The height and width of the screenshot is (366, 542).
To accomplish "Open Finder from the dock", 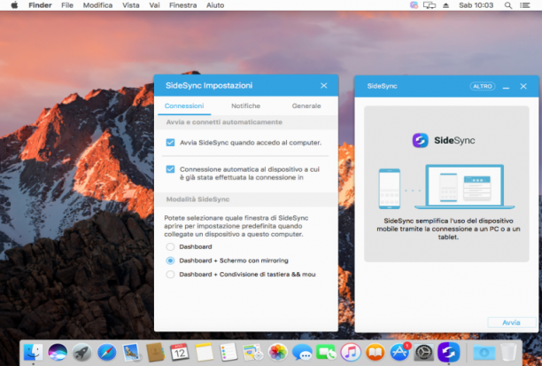I will click(x=33, y=352).
